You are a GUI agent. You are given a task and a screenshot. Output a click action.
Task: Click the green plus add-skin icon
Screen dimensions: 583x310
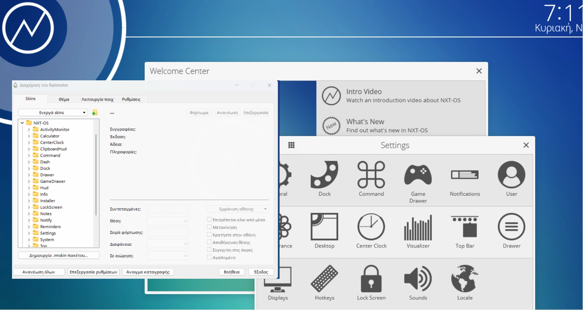(x=94, y=113)
